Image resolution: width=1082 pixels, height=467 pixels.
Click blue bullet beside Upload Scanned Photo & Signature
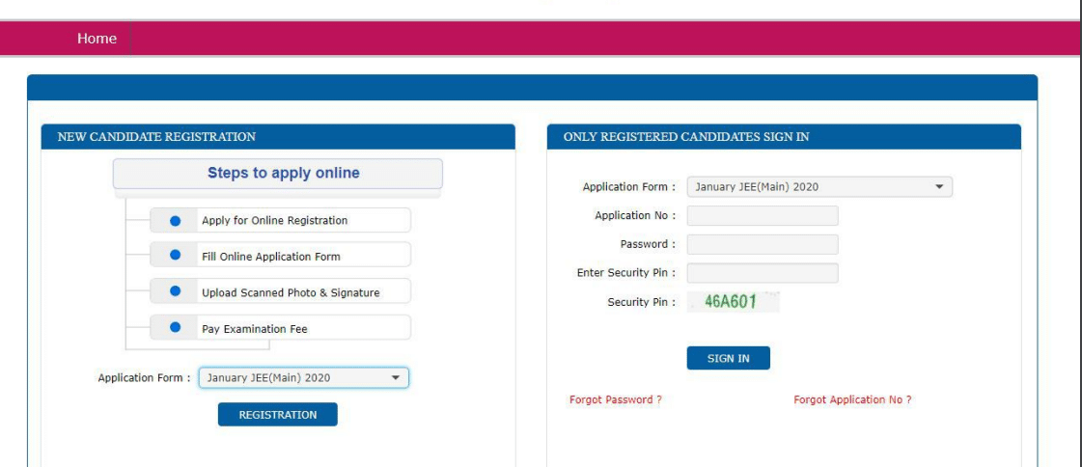point(176,291)
